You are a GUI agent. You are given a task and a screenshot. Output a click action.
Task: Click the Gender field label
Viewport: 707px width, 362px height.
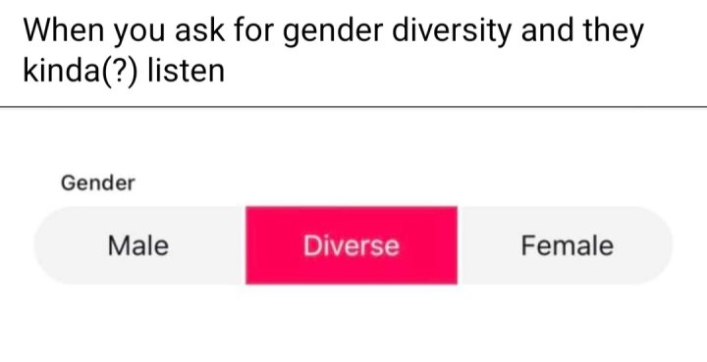[x=98, y=183]
